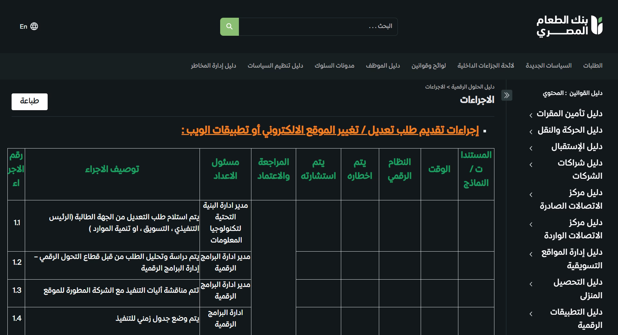Open دليل التطبيقات الرقمية sidebar item

coord(576,318)
